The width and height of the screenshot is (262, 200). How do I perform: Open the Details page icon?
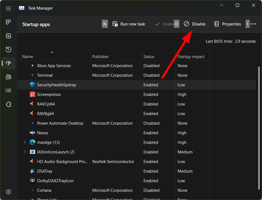click(x=8, y=91)
